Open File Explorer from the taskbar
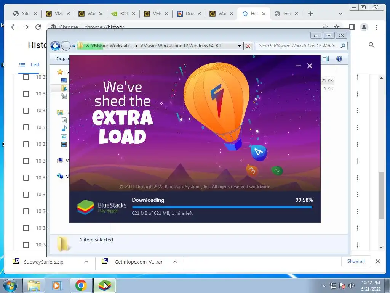390x293 pixels. [x=34, y=285]
